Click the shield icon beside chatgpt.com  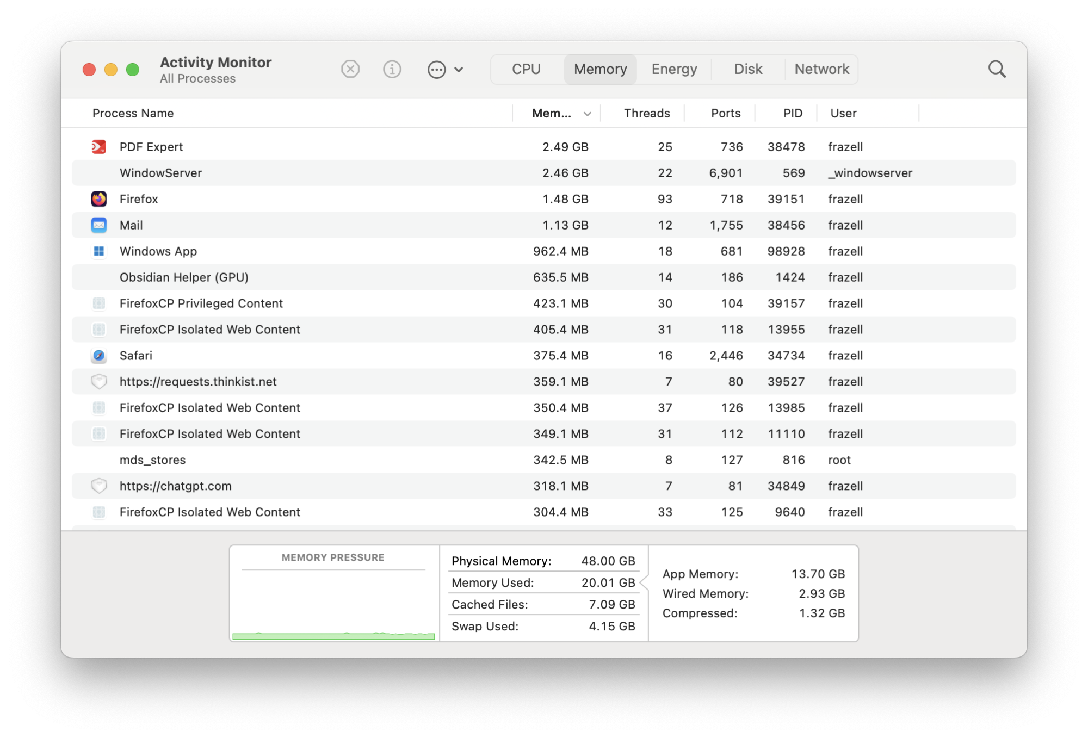98,486
